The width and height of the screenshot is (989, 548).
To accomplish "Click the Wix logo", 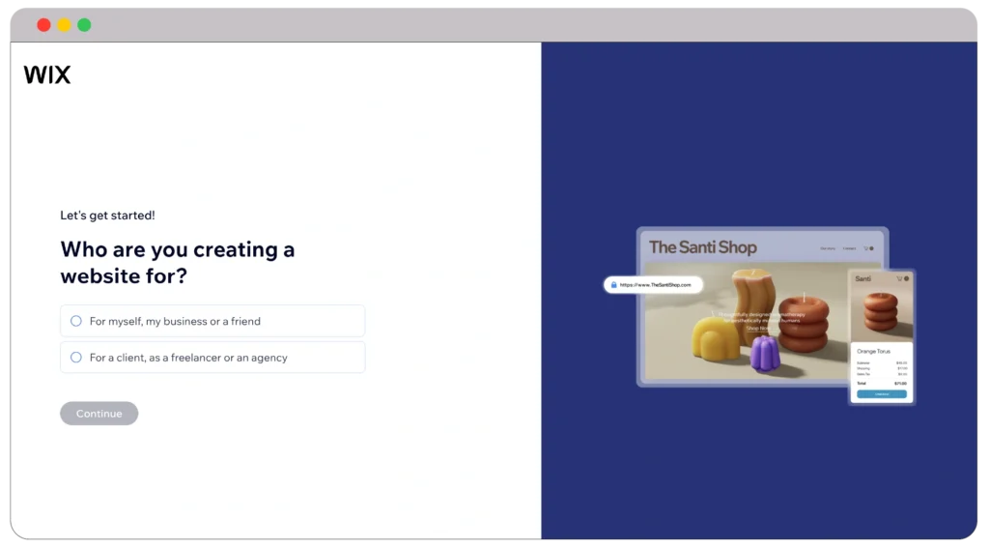I will (46, 75).
